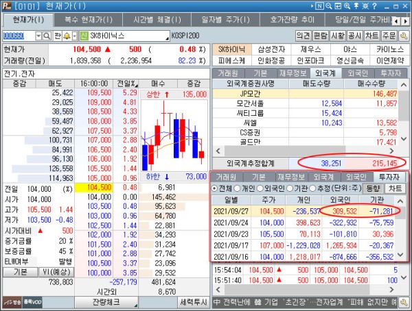Click the app logo in the title bar

tap(7, 5)
